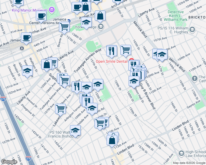Click the Google logo
This screenshot has height=165, width=206.
pyautogui.click(x=9, y=162)
